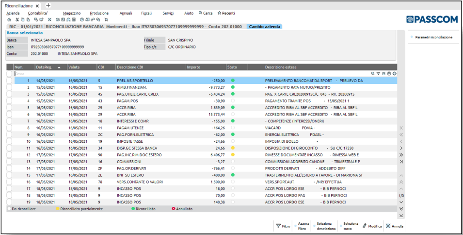Open the Produzione menu
Screen dimensions: 463x235
pyautogui.click(x=99, y=13)
